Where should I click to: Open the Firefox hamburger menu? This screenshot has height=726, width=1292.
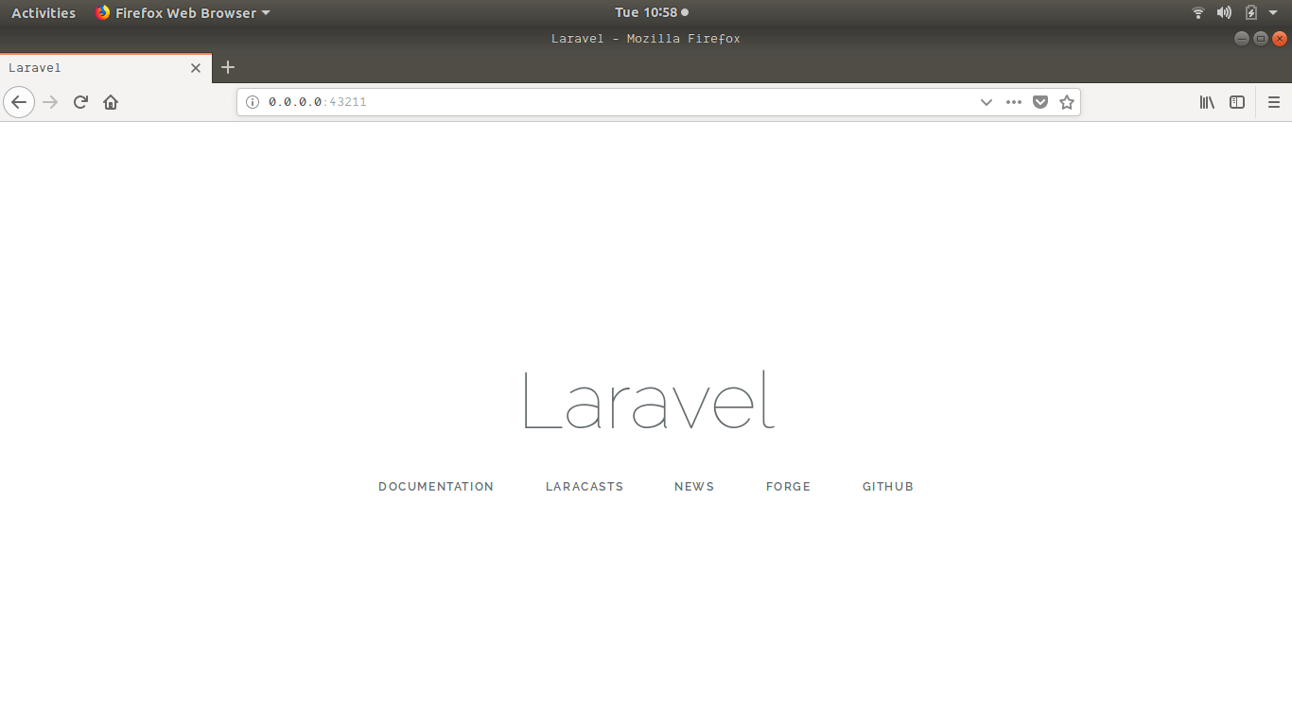pyautogui.click(x=1274, y=102)
